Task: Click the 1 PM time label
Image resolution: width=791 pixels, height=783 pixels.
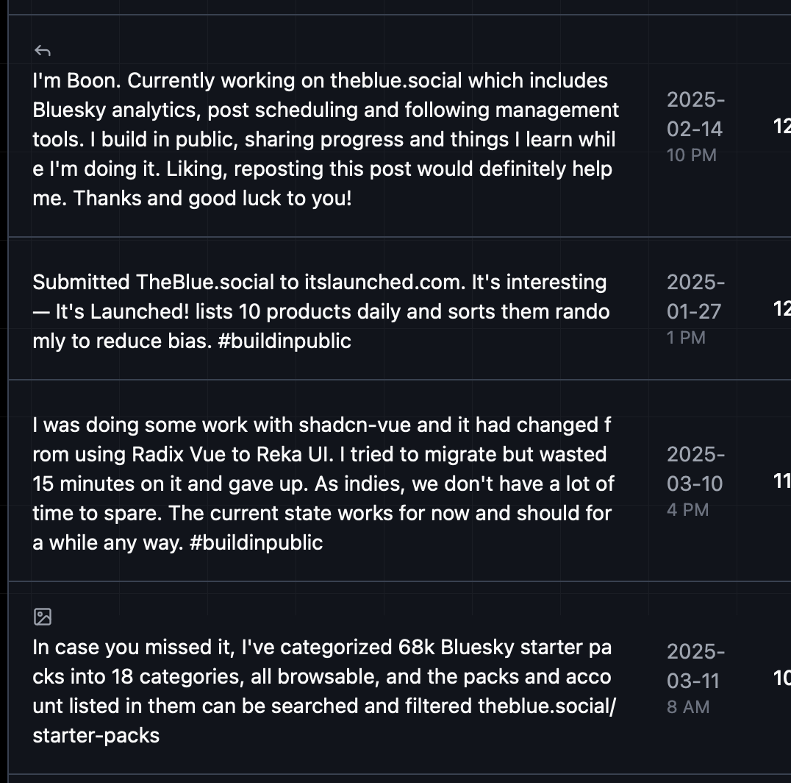Action: coord(686,338)
